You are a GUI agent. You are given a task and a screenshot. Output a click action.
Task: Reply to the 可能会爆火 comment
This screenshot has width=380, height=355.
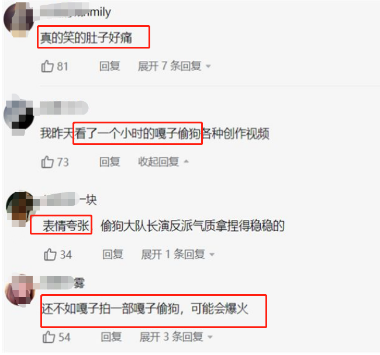click(x=111, y=337)
